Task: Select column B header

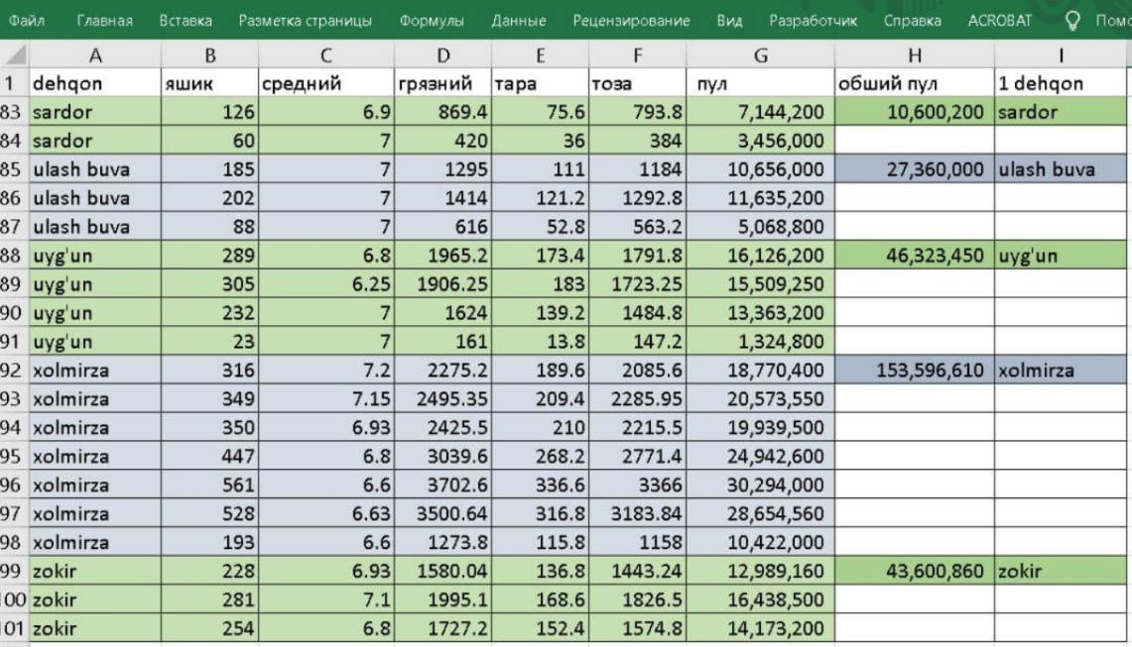Action: coord(209,54)
